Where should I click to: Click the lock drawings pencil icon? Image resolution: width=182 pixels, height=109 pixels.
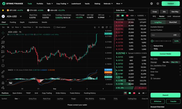click(x=3, y=88)
